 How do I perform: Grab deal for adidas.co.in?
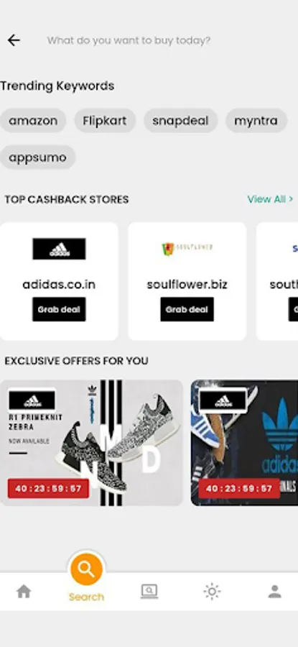(60, 309)
